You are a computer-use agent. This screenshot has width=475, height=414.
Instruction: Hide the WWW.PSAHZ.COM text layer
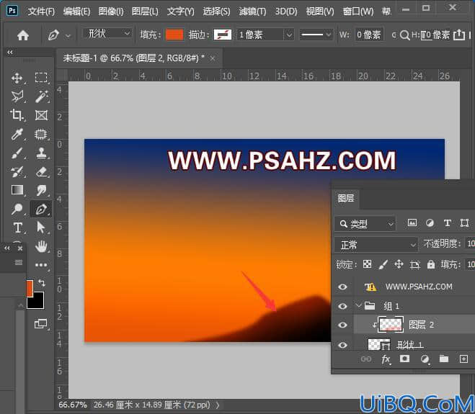pyautogui.click(x=342, y=287)
